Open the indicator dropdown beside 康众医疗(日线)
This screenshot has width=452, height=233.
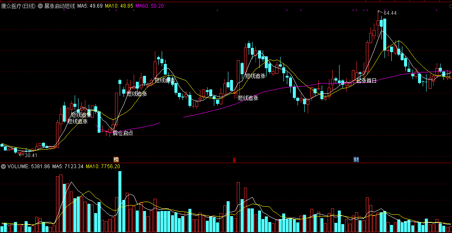(39, 6)
